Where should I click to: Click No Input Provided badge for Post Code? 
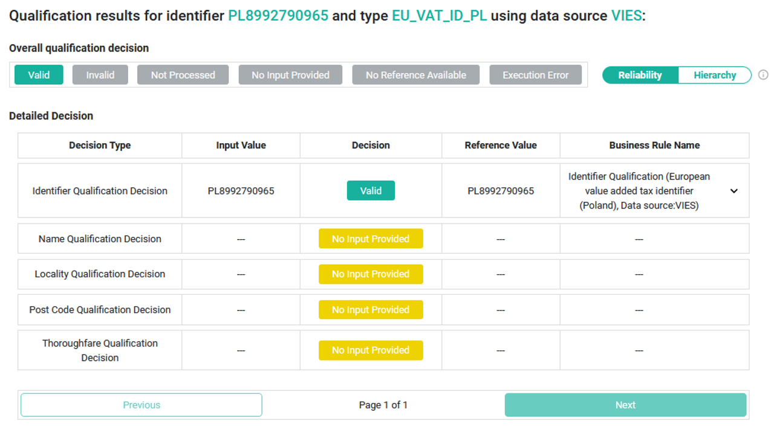371,310
